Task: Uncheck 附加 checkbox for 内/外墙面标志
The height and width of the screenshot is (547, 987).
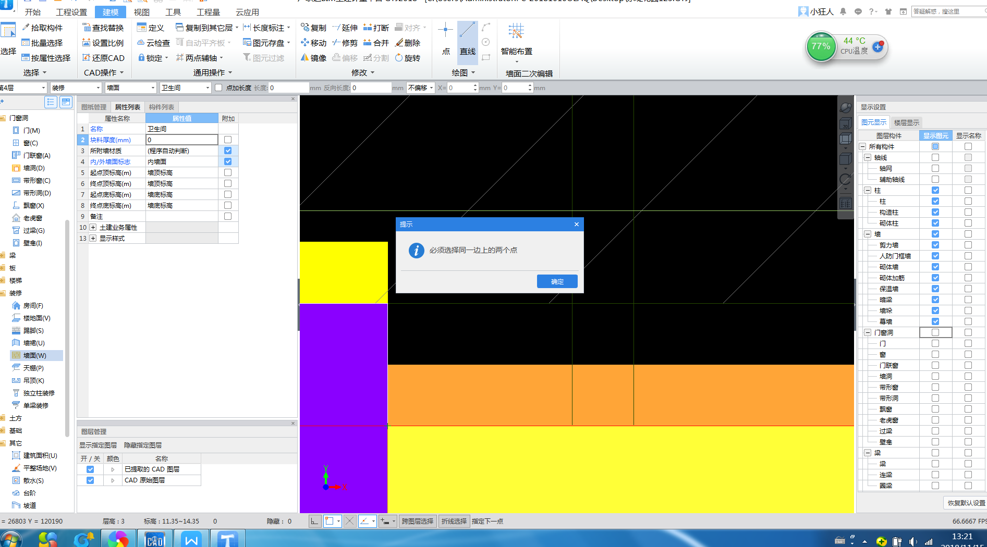Action: point(228,161)
